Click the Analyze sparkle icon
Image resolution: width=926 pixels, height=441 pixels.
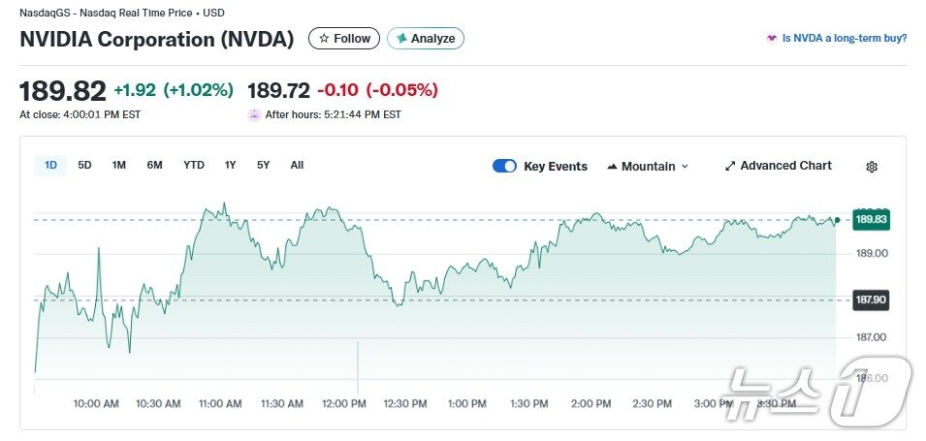pyautogui.click(x=399, y=39)
